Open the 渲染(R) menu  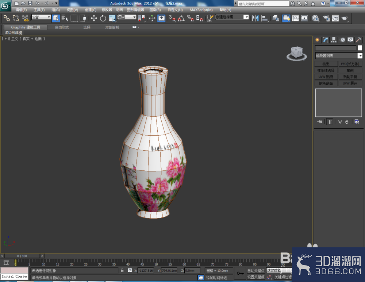point(155,10)
